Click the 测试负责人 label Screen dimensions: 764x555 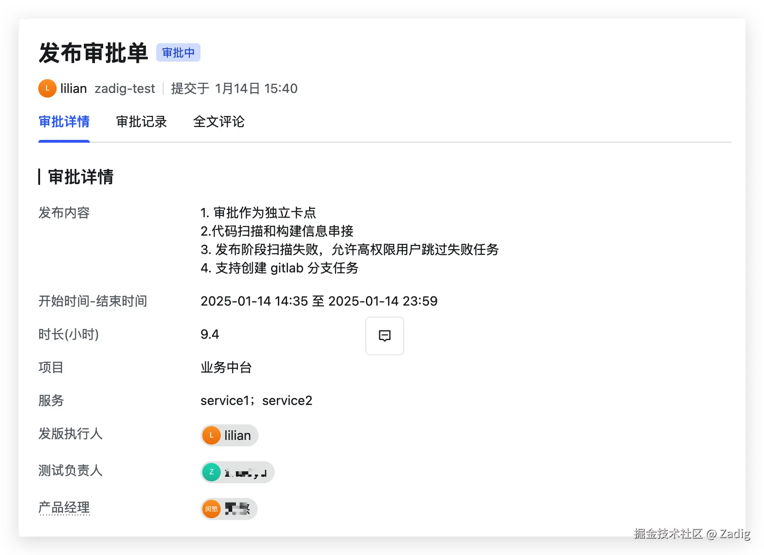pos(71,470)
